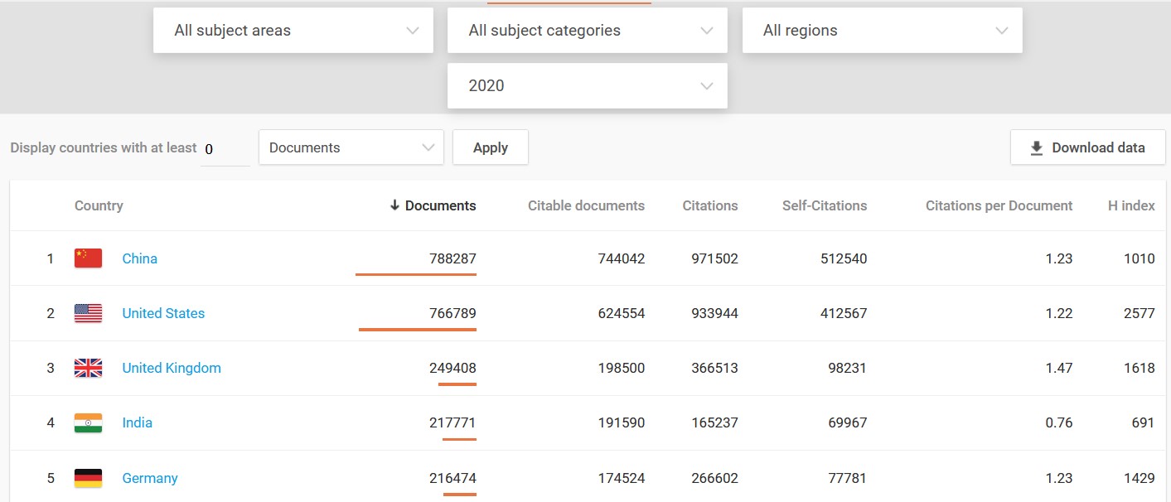Click the United States flag icon
Viewport: 1171px width, 502px height.
point(88,313)
